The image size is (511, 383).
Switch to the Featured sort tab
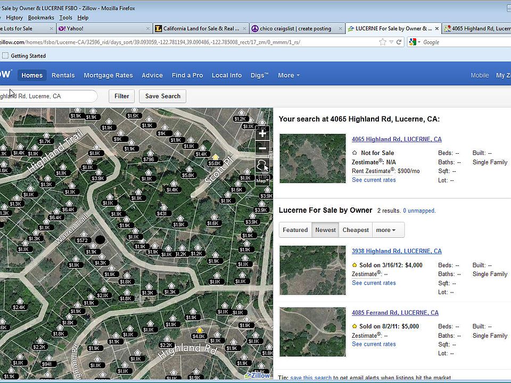295,230
